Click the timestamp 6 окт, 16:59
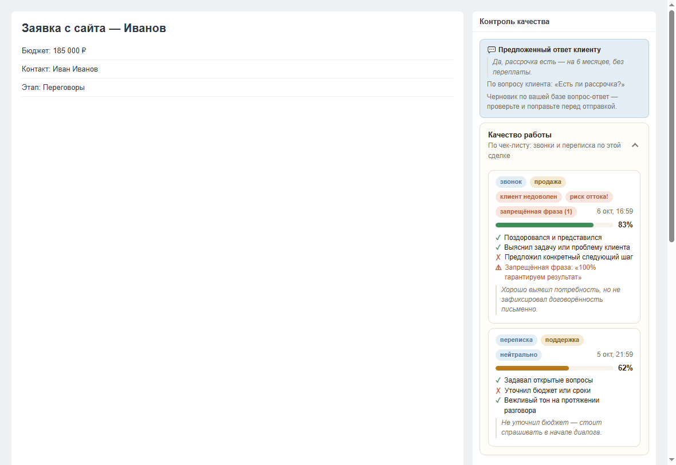676x465 pixels. (x=615, y=211)
